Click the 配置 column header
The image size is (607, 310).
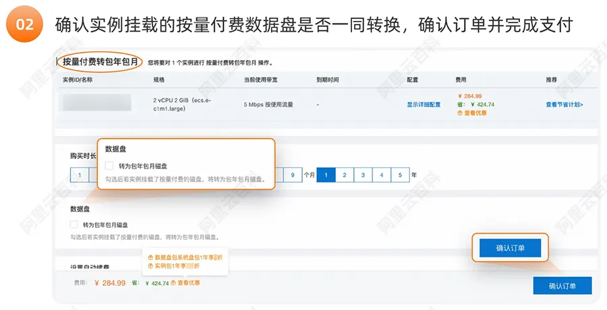412,80
